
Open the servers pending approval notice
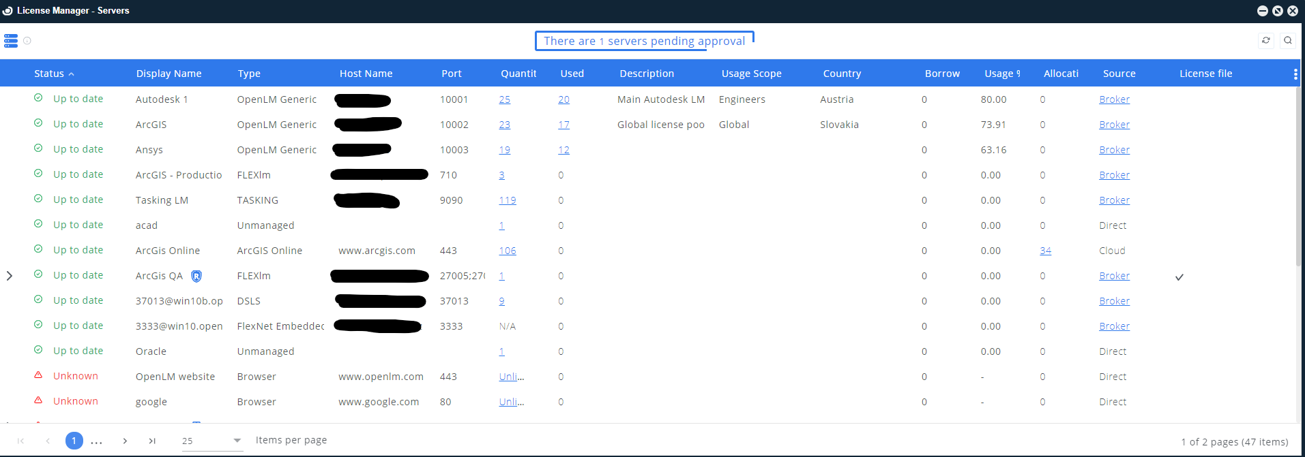(644, 41)
